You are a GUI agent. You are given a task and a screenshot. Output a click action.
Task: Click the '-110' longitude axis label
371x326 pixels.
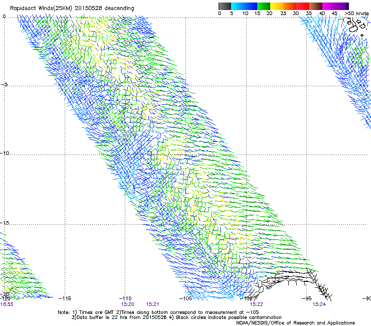click(125, 298)
